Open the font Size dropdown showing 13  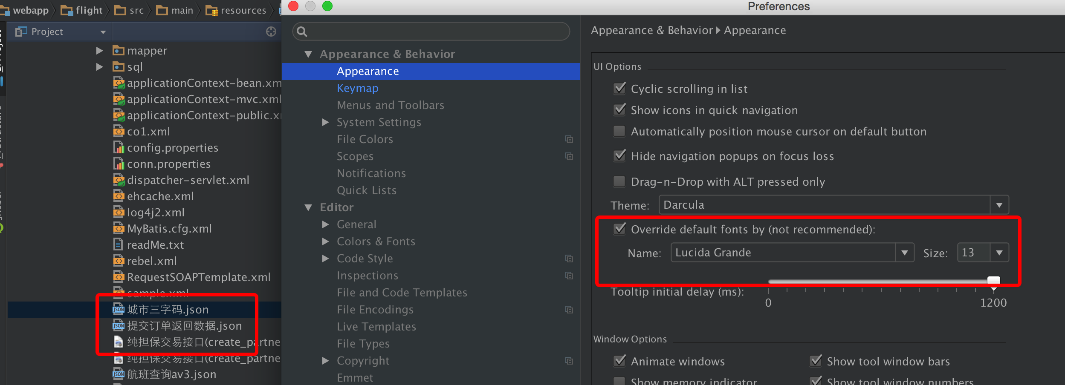pyautogui.click(x=983, y=253)
